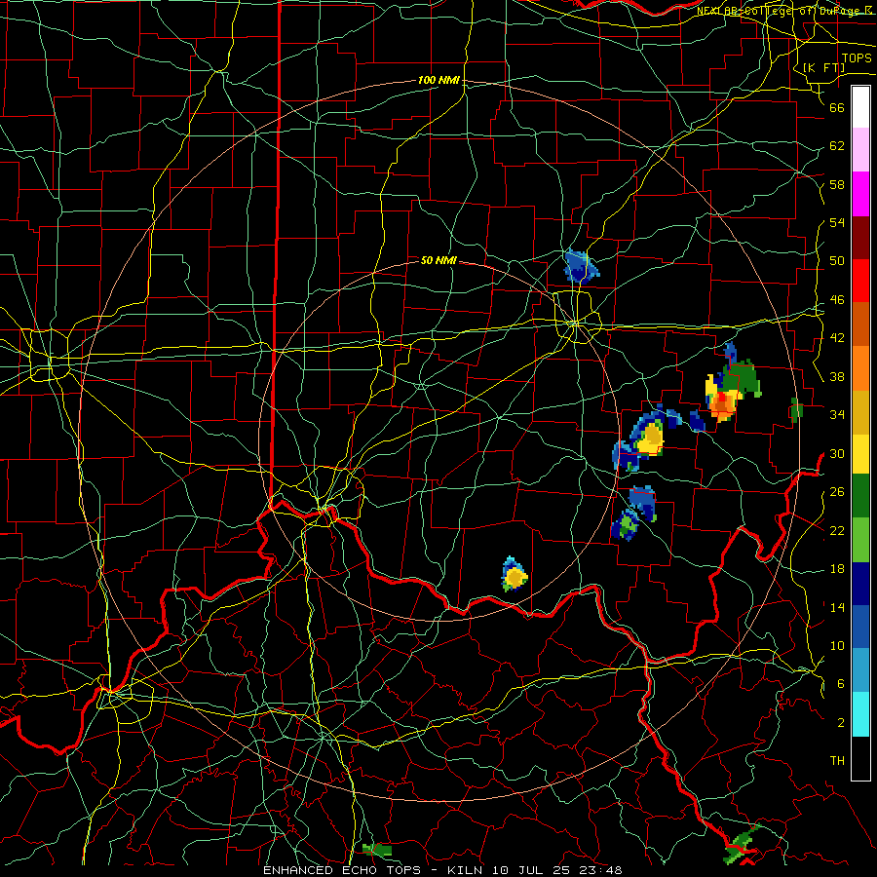Image resolution: width=877 pixels, height=877 pixels.
Task: Click the TH label under the scale
Action: [x=837, y=761]
